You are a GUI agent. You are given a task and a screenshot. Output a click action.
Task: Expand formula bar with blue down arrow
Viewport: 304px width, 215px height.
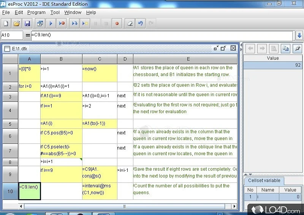tap(299, 36)
